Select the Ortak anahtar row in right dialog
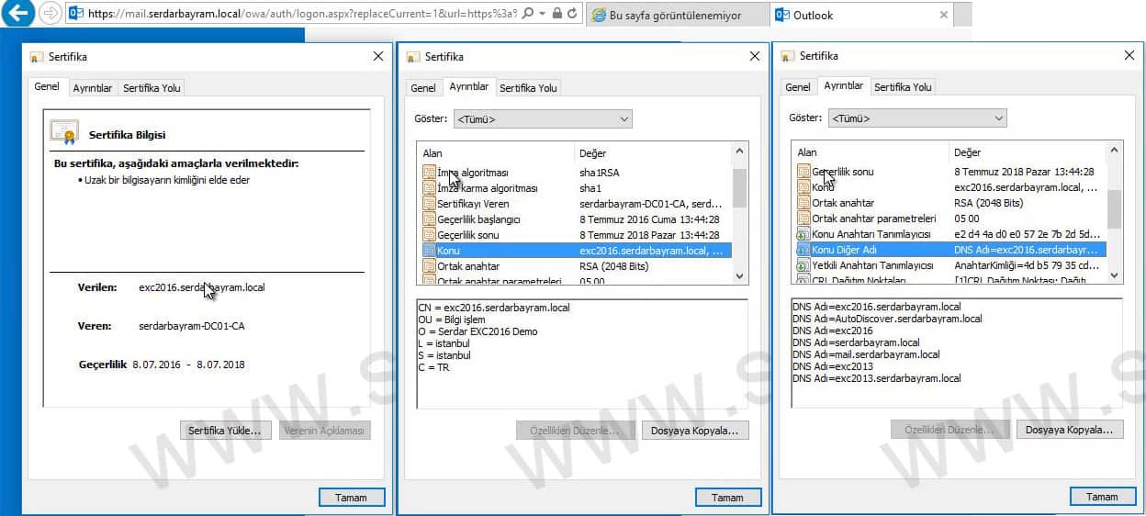The height and width of the screenshot is (516, 1146). tap(950, 203)
